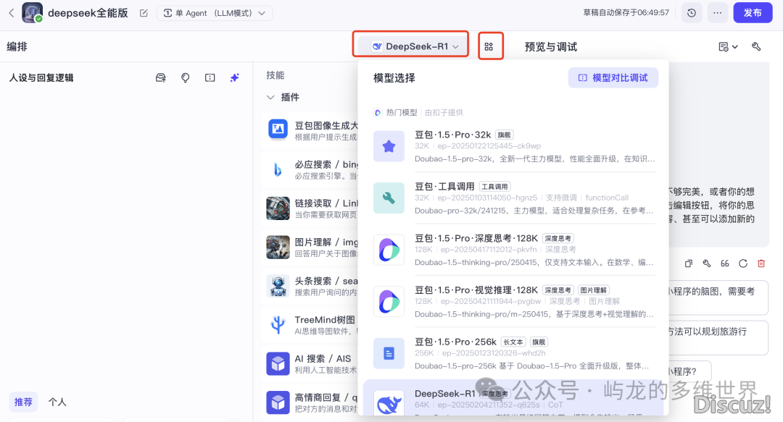Click the lightbulb icon beside 人设与回复逻辑

[186, 78]
